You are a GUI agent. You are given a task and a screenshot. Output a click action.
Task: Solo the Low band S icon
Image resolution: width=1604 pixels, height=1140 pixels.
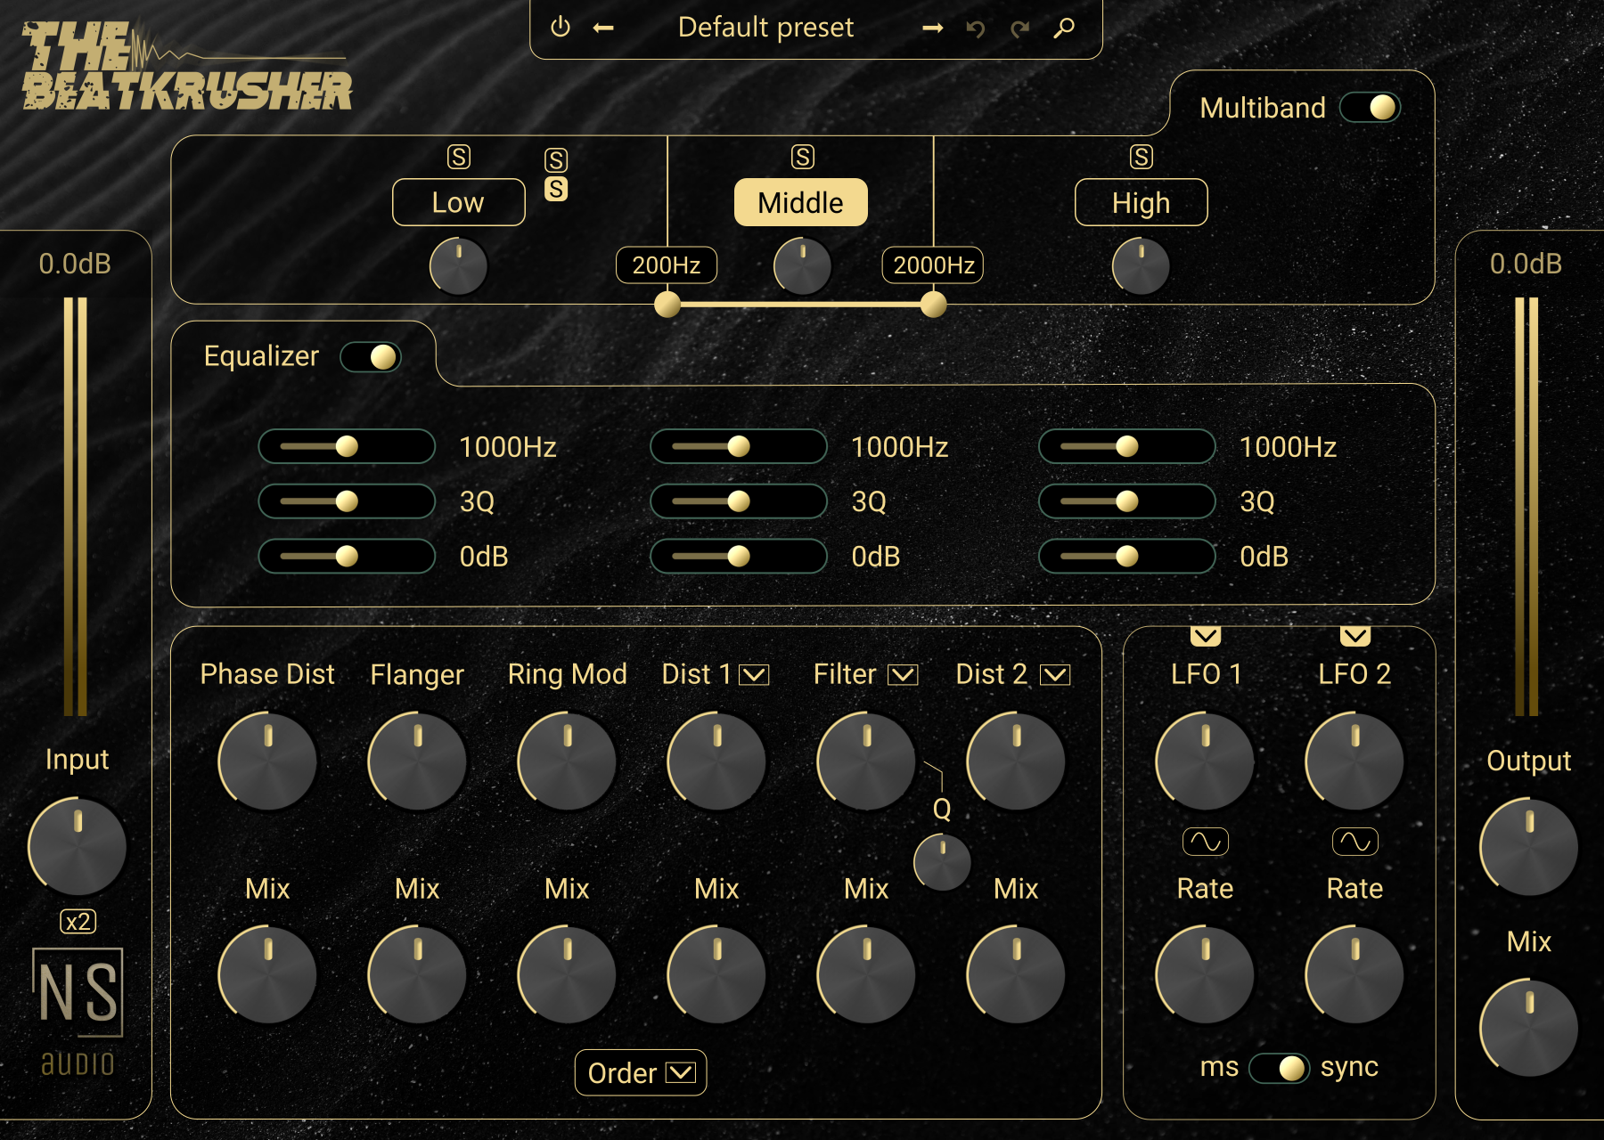pos(459,157)
